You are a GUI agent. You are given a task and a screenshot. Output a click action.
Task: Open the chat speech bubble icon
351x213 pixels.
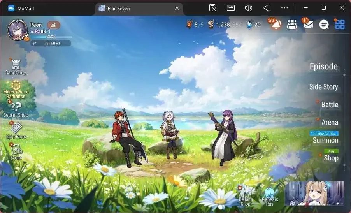click(324, 25)
